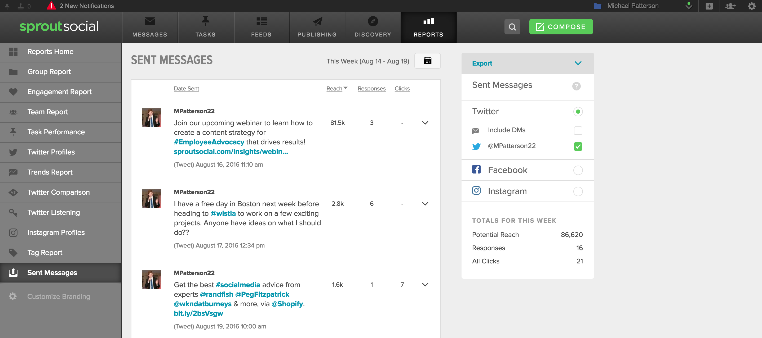Click the blue folder group icon
The height and width of the screenshot is (338, 762).
pos(597,6)
